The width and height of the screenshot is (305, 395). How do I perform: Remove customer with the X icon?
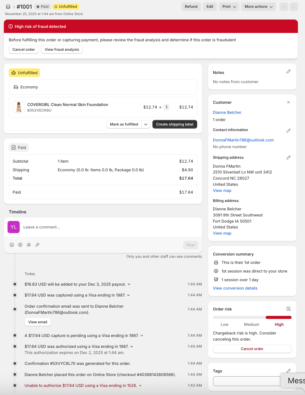coord(288,102)
